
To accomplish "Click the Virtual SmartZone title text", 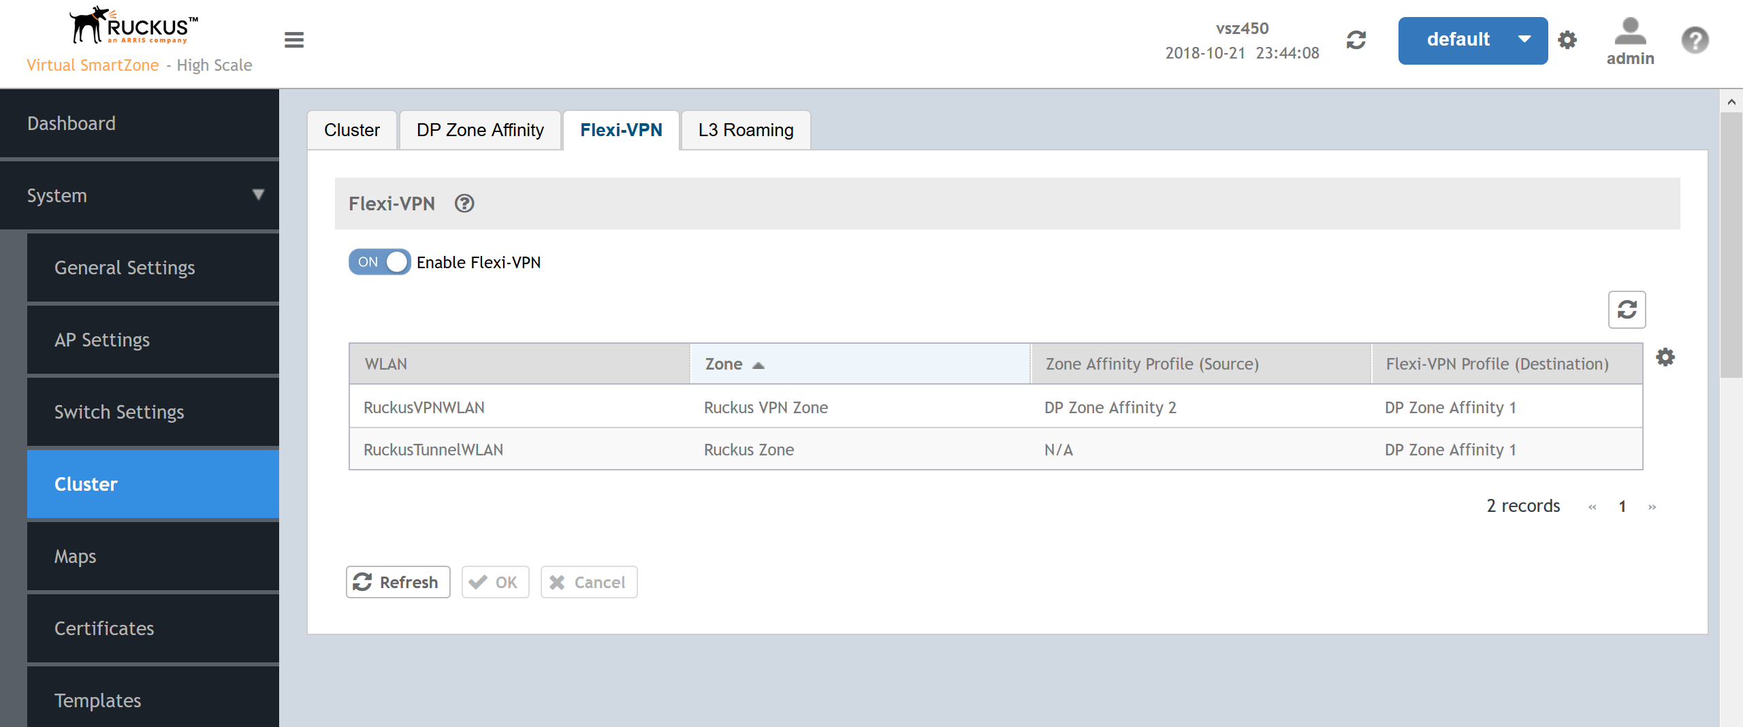I will tap(93, 65).
